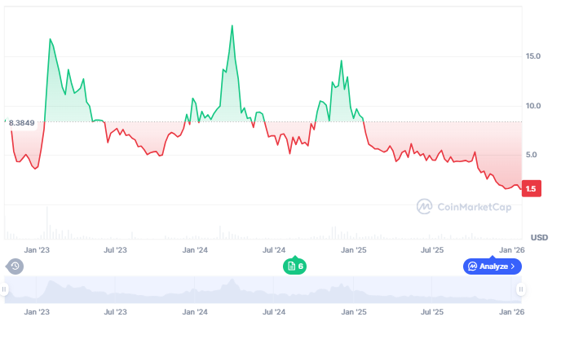Click the history clock marker icon

[15, 266]
